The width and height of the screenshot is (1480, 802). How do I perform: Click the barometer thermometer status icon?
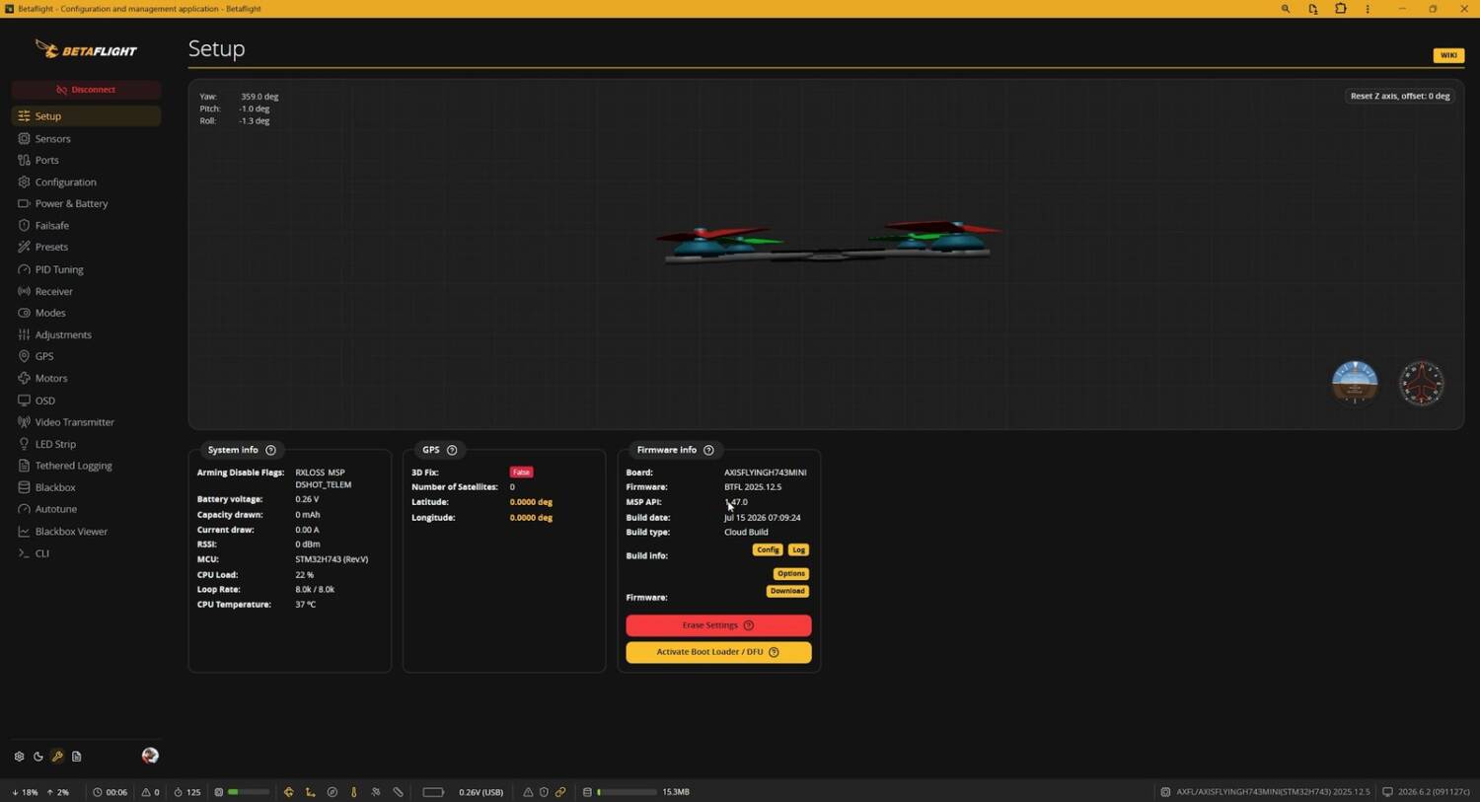pyautogui.click(x=354, y=792)
